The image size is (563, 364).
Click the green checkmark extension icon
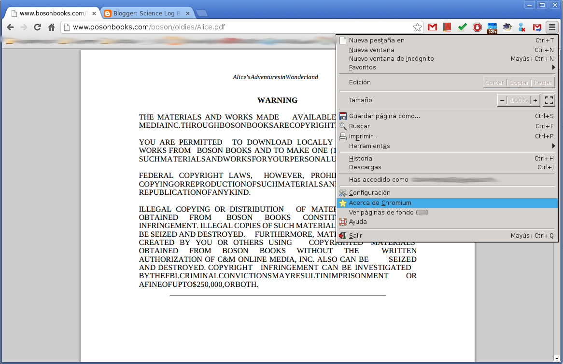[x=462, y=27]
